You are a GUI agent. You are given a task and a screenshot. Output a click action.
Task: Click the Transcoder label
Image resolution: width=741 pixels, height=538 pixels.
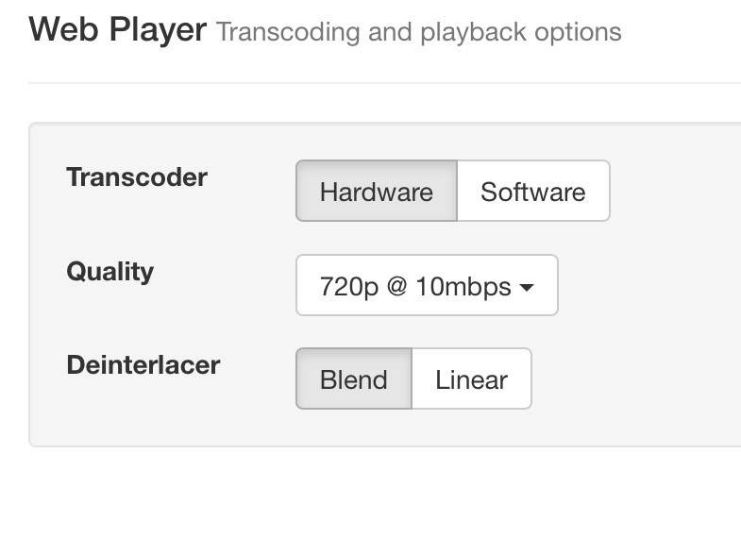pyautogui.click(x=137, y=177)
